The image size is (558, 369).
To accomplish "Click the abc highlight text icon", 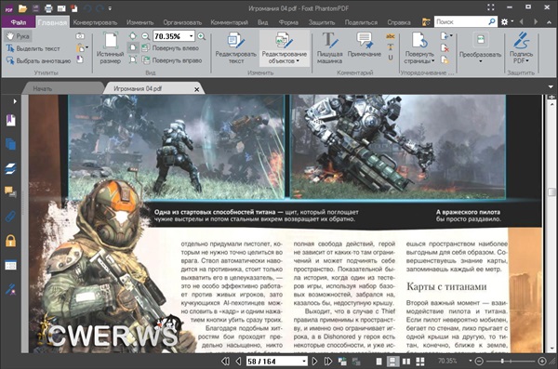I will click(x=391, y=36).
